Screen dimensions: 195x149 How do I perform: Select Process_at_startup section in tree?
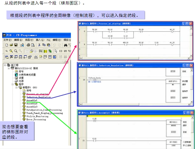click(37, 94)
